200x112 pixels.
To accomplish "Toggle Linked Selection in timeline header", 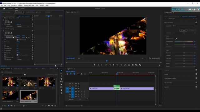I will [74, 74].
